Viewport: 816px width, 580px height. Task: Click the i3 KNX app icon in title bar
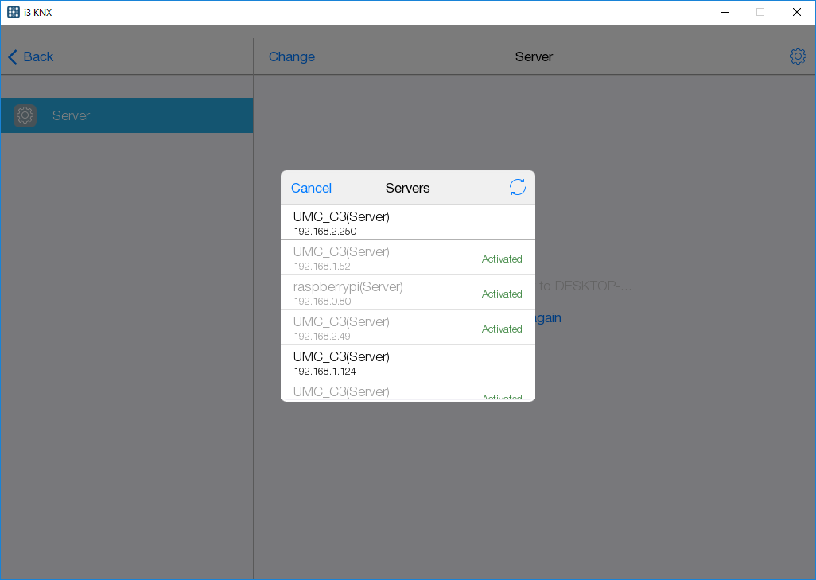(13, 12)
